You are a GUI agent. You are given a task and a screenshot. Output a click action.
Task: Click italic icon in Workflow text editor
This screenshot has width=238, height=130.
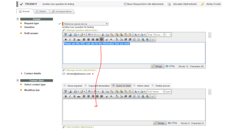click(70, 96)
